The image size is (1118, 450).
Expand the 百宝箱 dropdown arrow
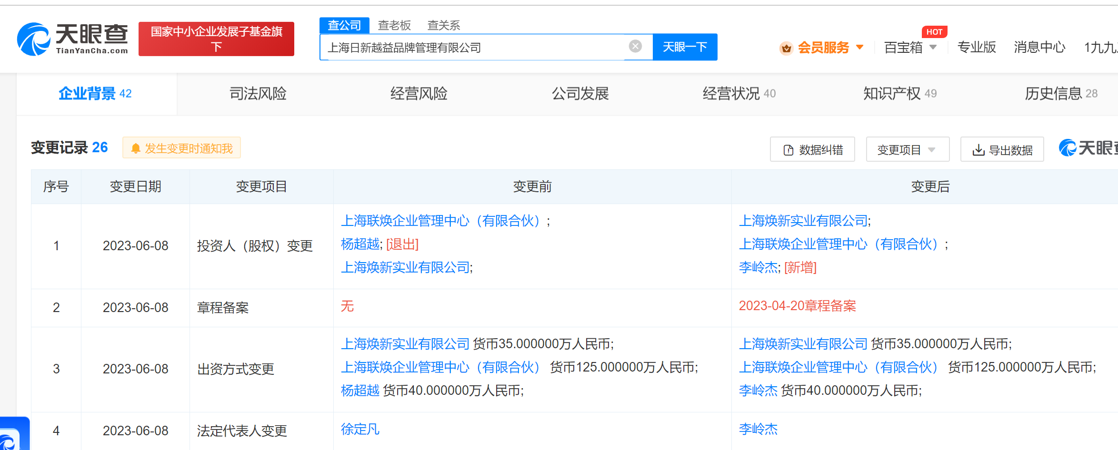[933, 47]
